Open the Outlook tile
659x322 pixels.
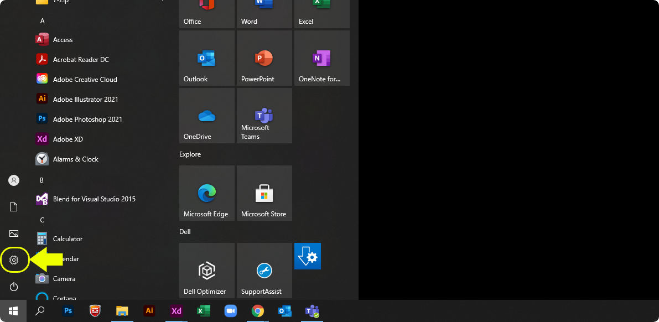tap(206, 58)
